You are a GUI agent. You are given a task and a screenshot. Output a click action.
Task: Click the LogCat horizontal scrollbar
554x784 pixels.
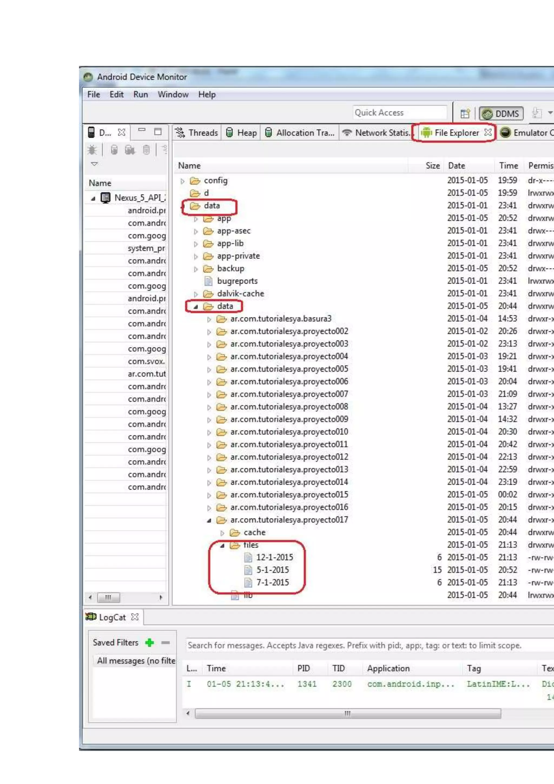347,713
